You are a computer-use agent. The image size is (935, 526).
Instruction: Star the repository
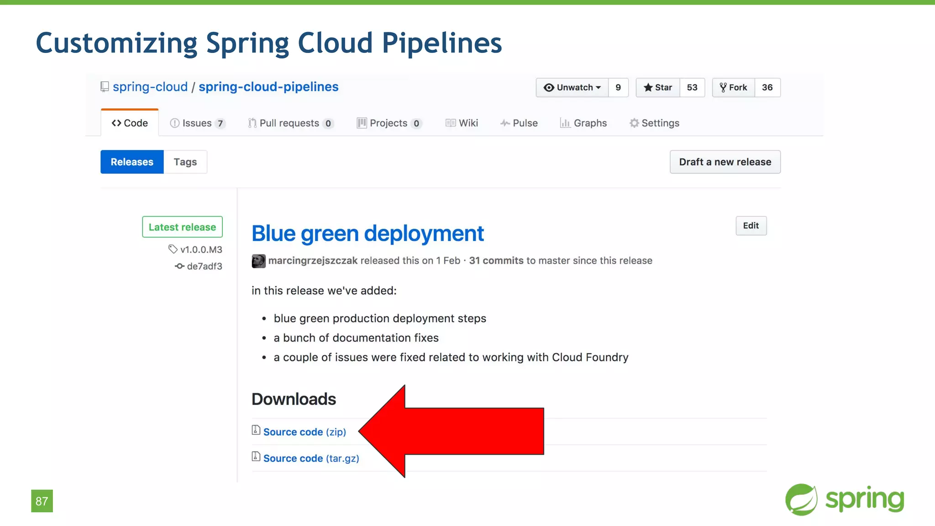click(658, 88)
